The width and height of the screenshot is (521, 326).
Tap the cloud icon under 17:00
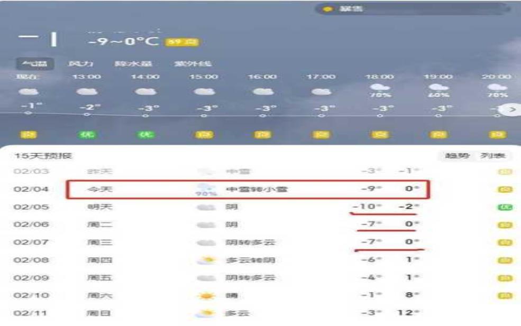(x=321, y=91)
